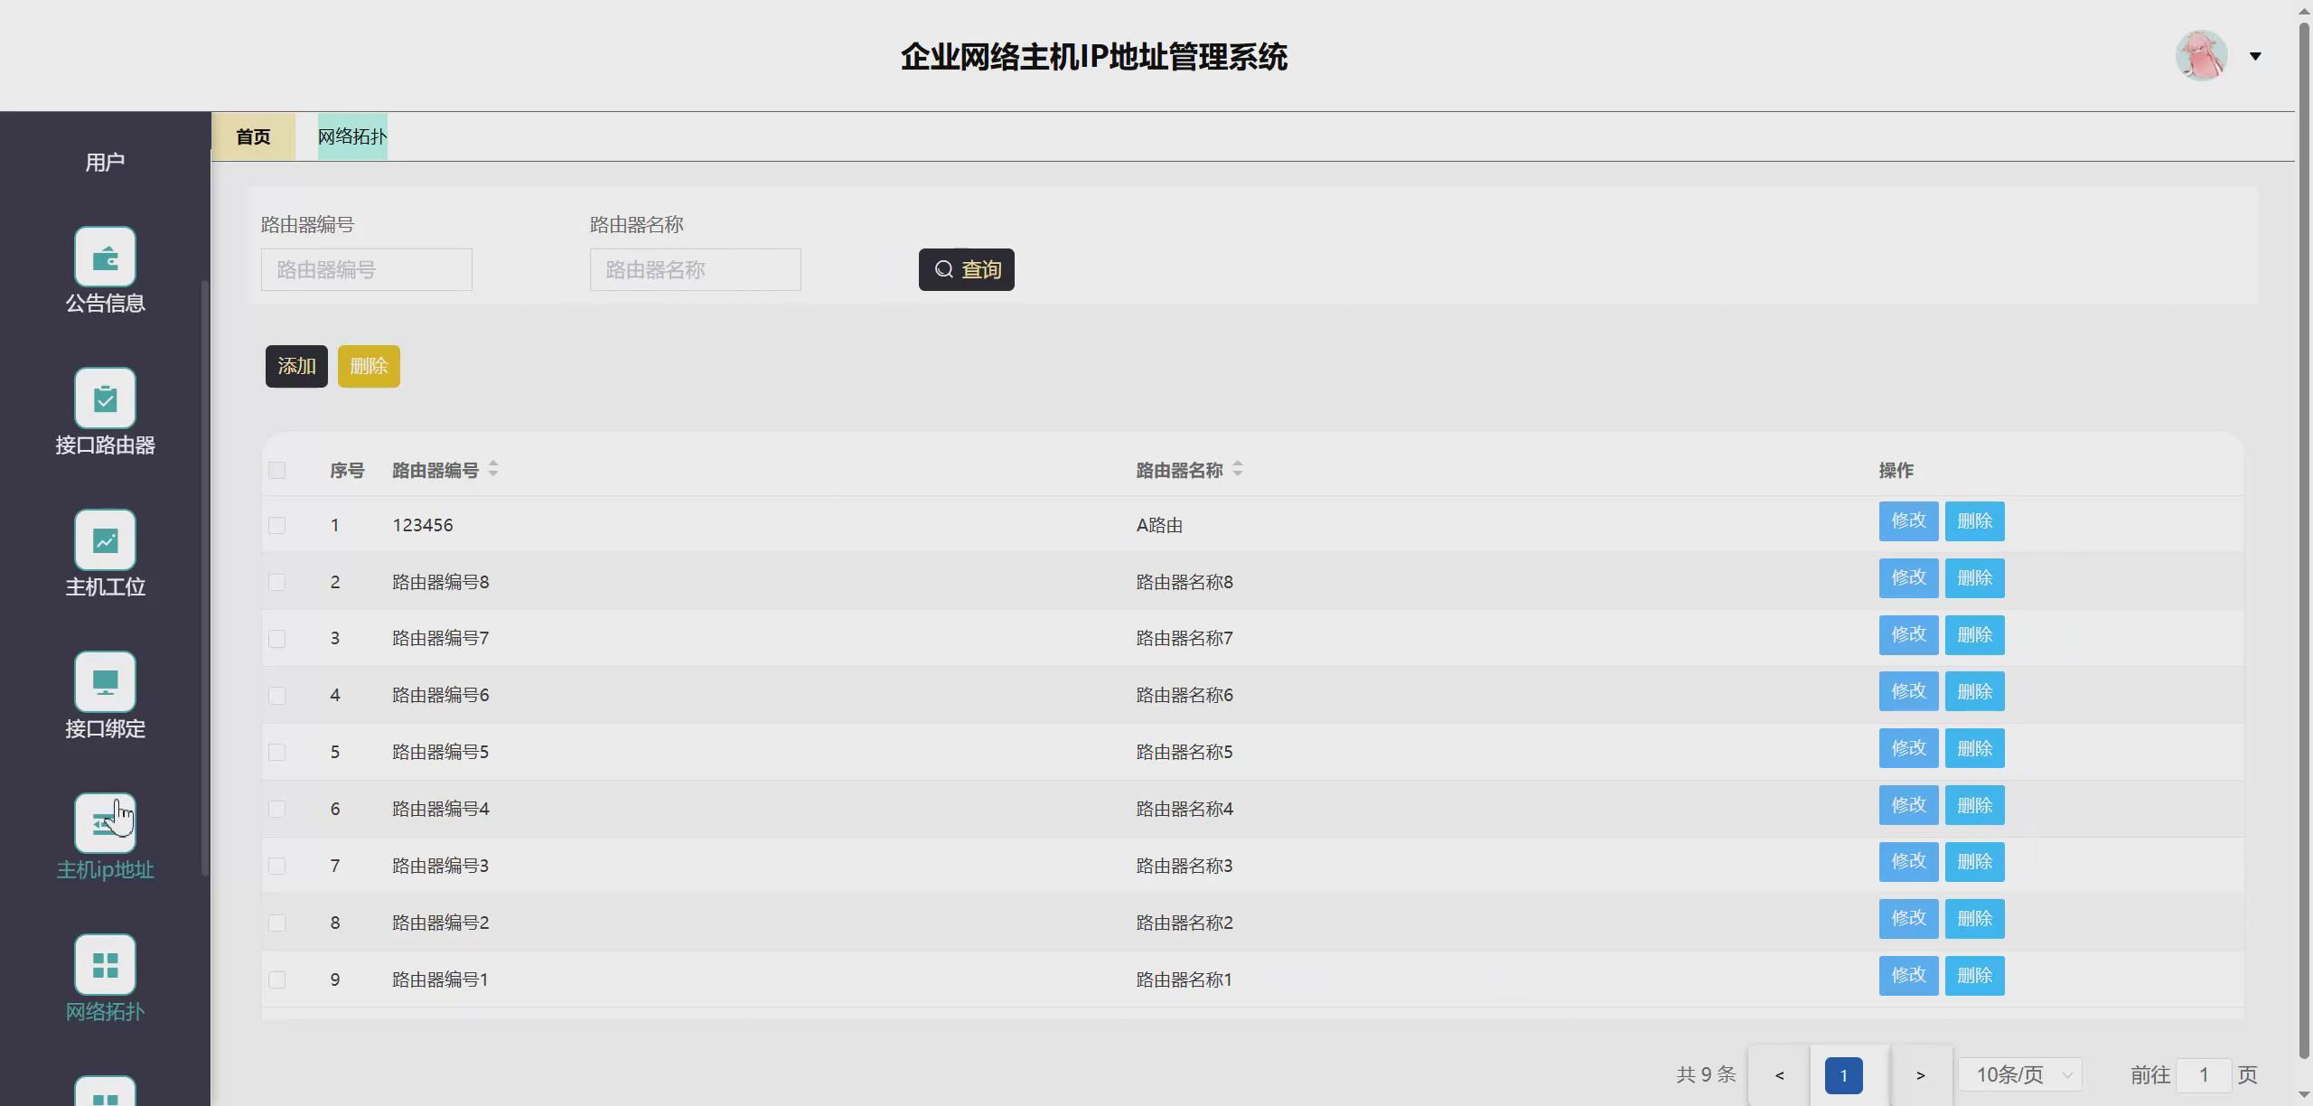Click 修改 for 路由器名称8 row

pyautogui.click(x=1908, y=578)
